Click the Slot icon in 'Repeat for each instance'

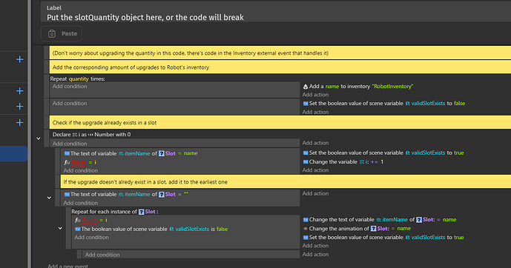point(141,212)
